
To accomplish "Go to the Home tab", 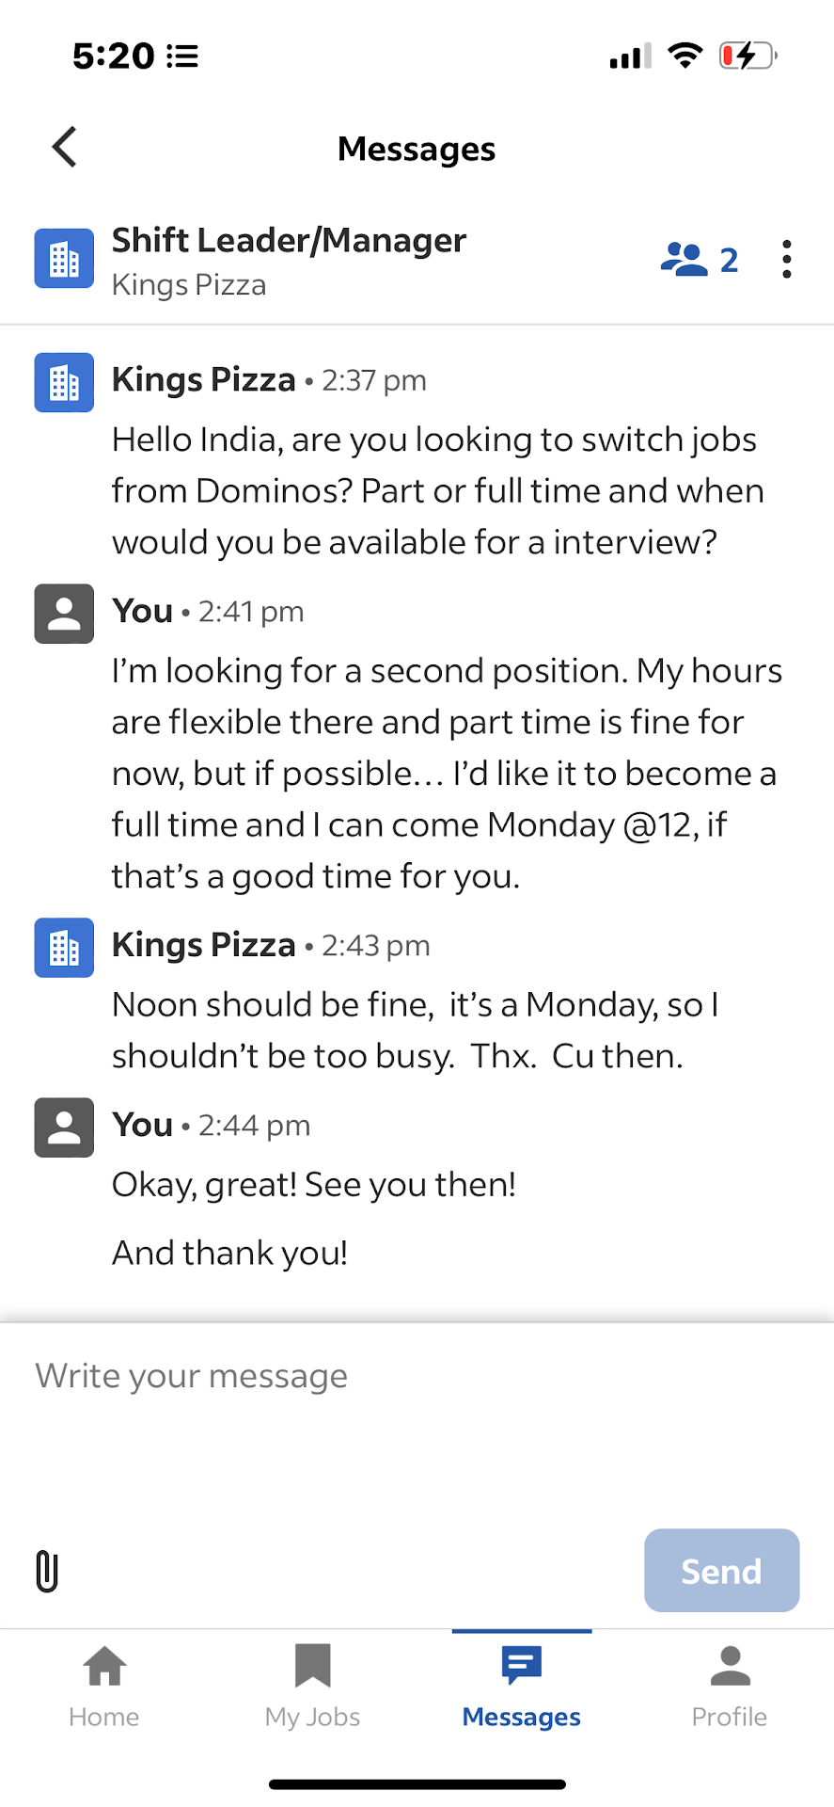I will 104,1687.
